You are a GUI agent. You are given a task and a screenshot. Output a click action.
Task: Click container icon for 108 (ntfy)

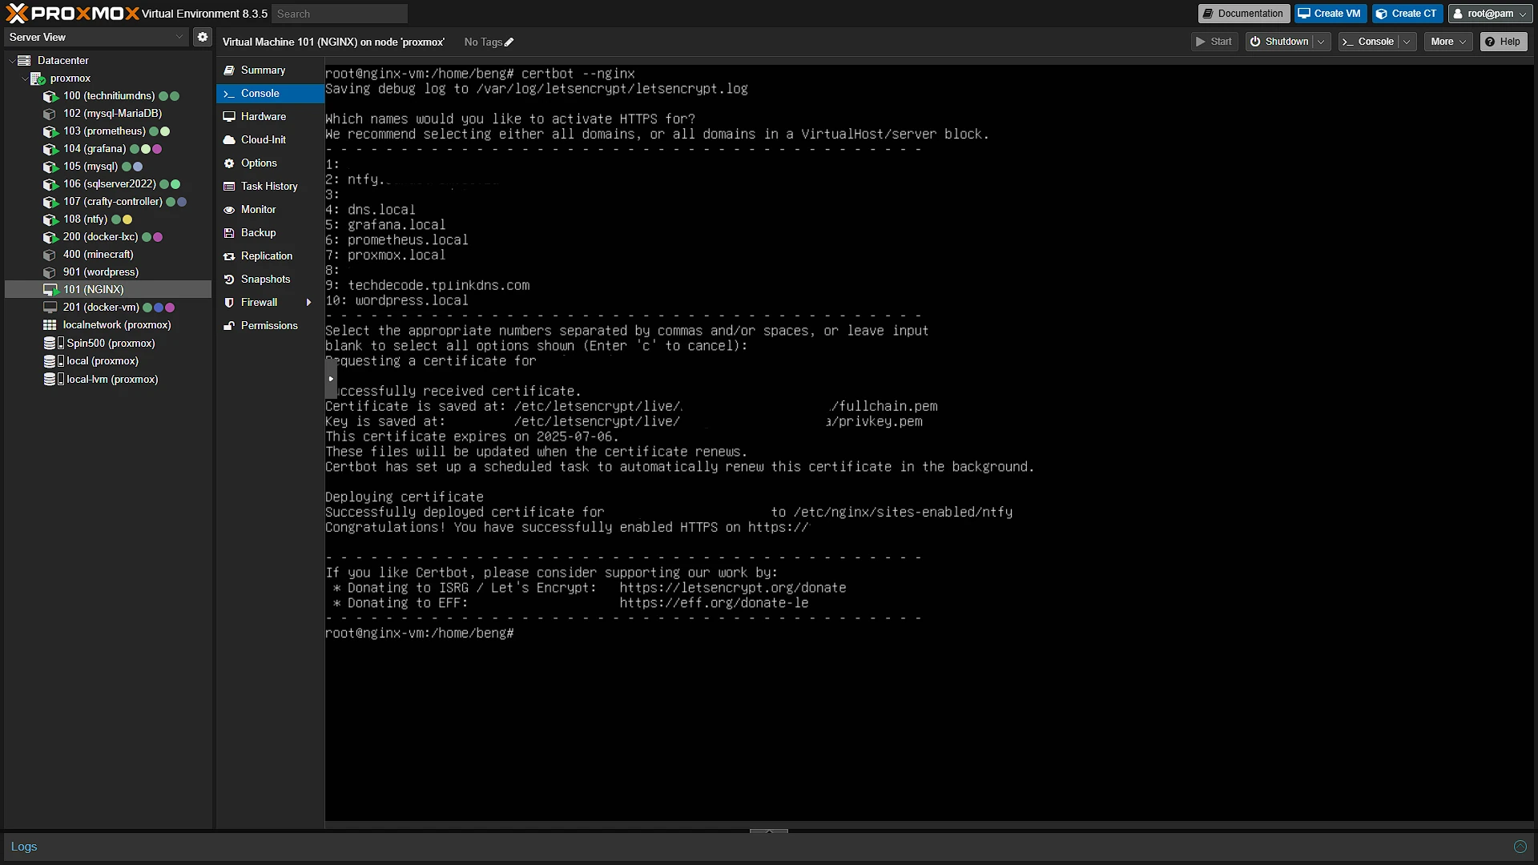(50, 219)
